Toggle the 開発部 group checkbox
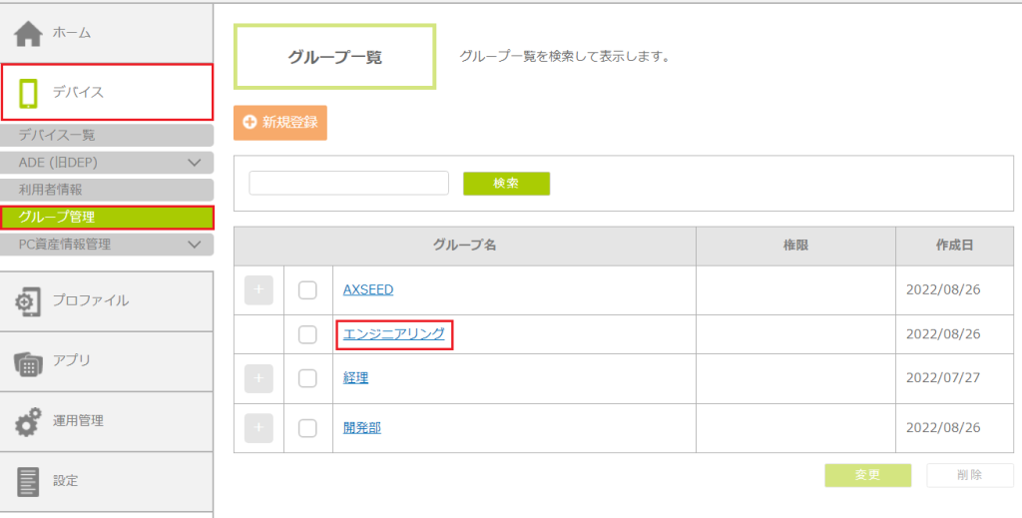Viewport: 1022px width, 518px height. tap(307, 428)
